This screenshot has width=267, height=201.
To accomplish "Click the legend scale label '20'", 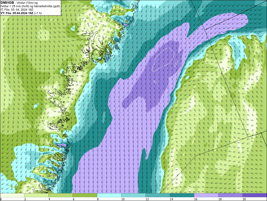I will click(x=244, y=199).
